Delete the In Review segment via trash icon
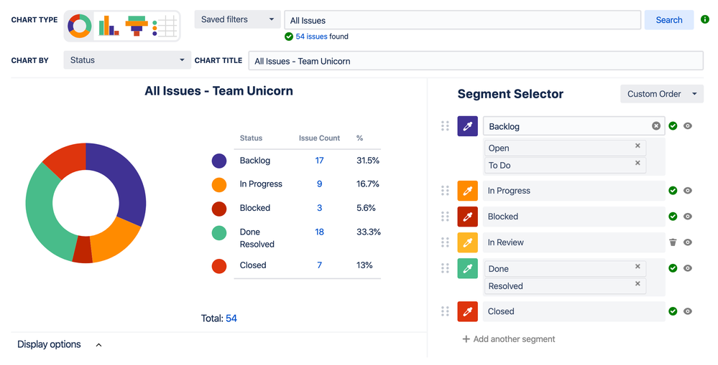The width and height of the screenshot is (718, 365). tap(673, 242)
